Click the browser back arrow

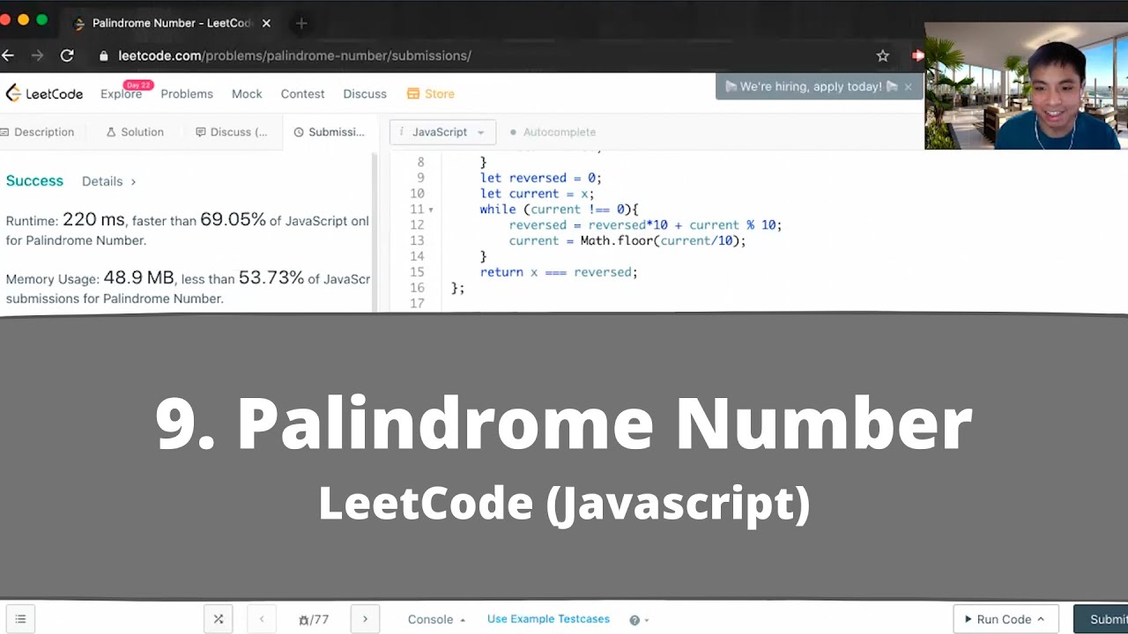point(8,55)
